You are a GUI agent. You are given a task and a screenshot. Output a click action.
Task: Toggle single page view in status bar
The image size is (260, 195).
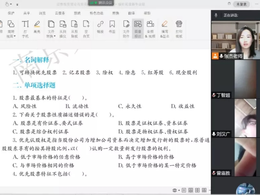[184, 190]
